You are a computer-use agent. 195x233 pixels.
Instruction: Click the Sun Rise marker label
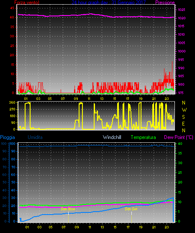click(68, 209)
